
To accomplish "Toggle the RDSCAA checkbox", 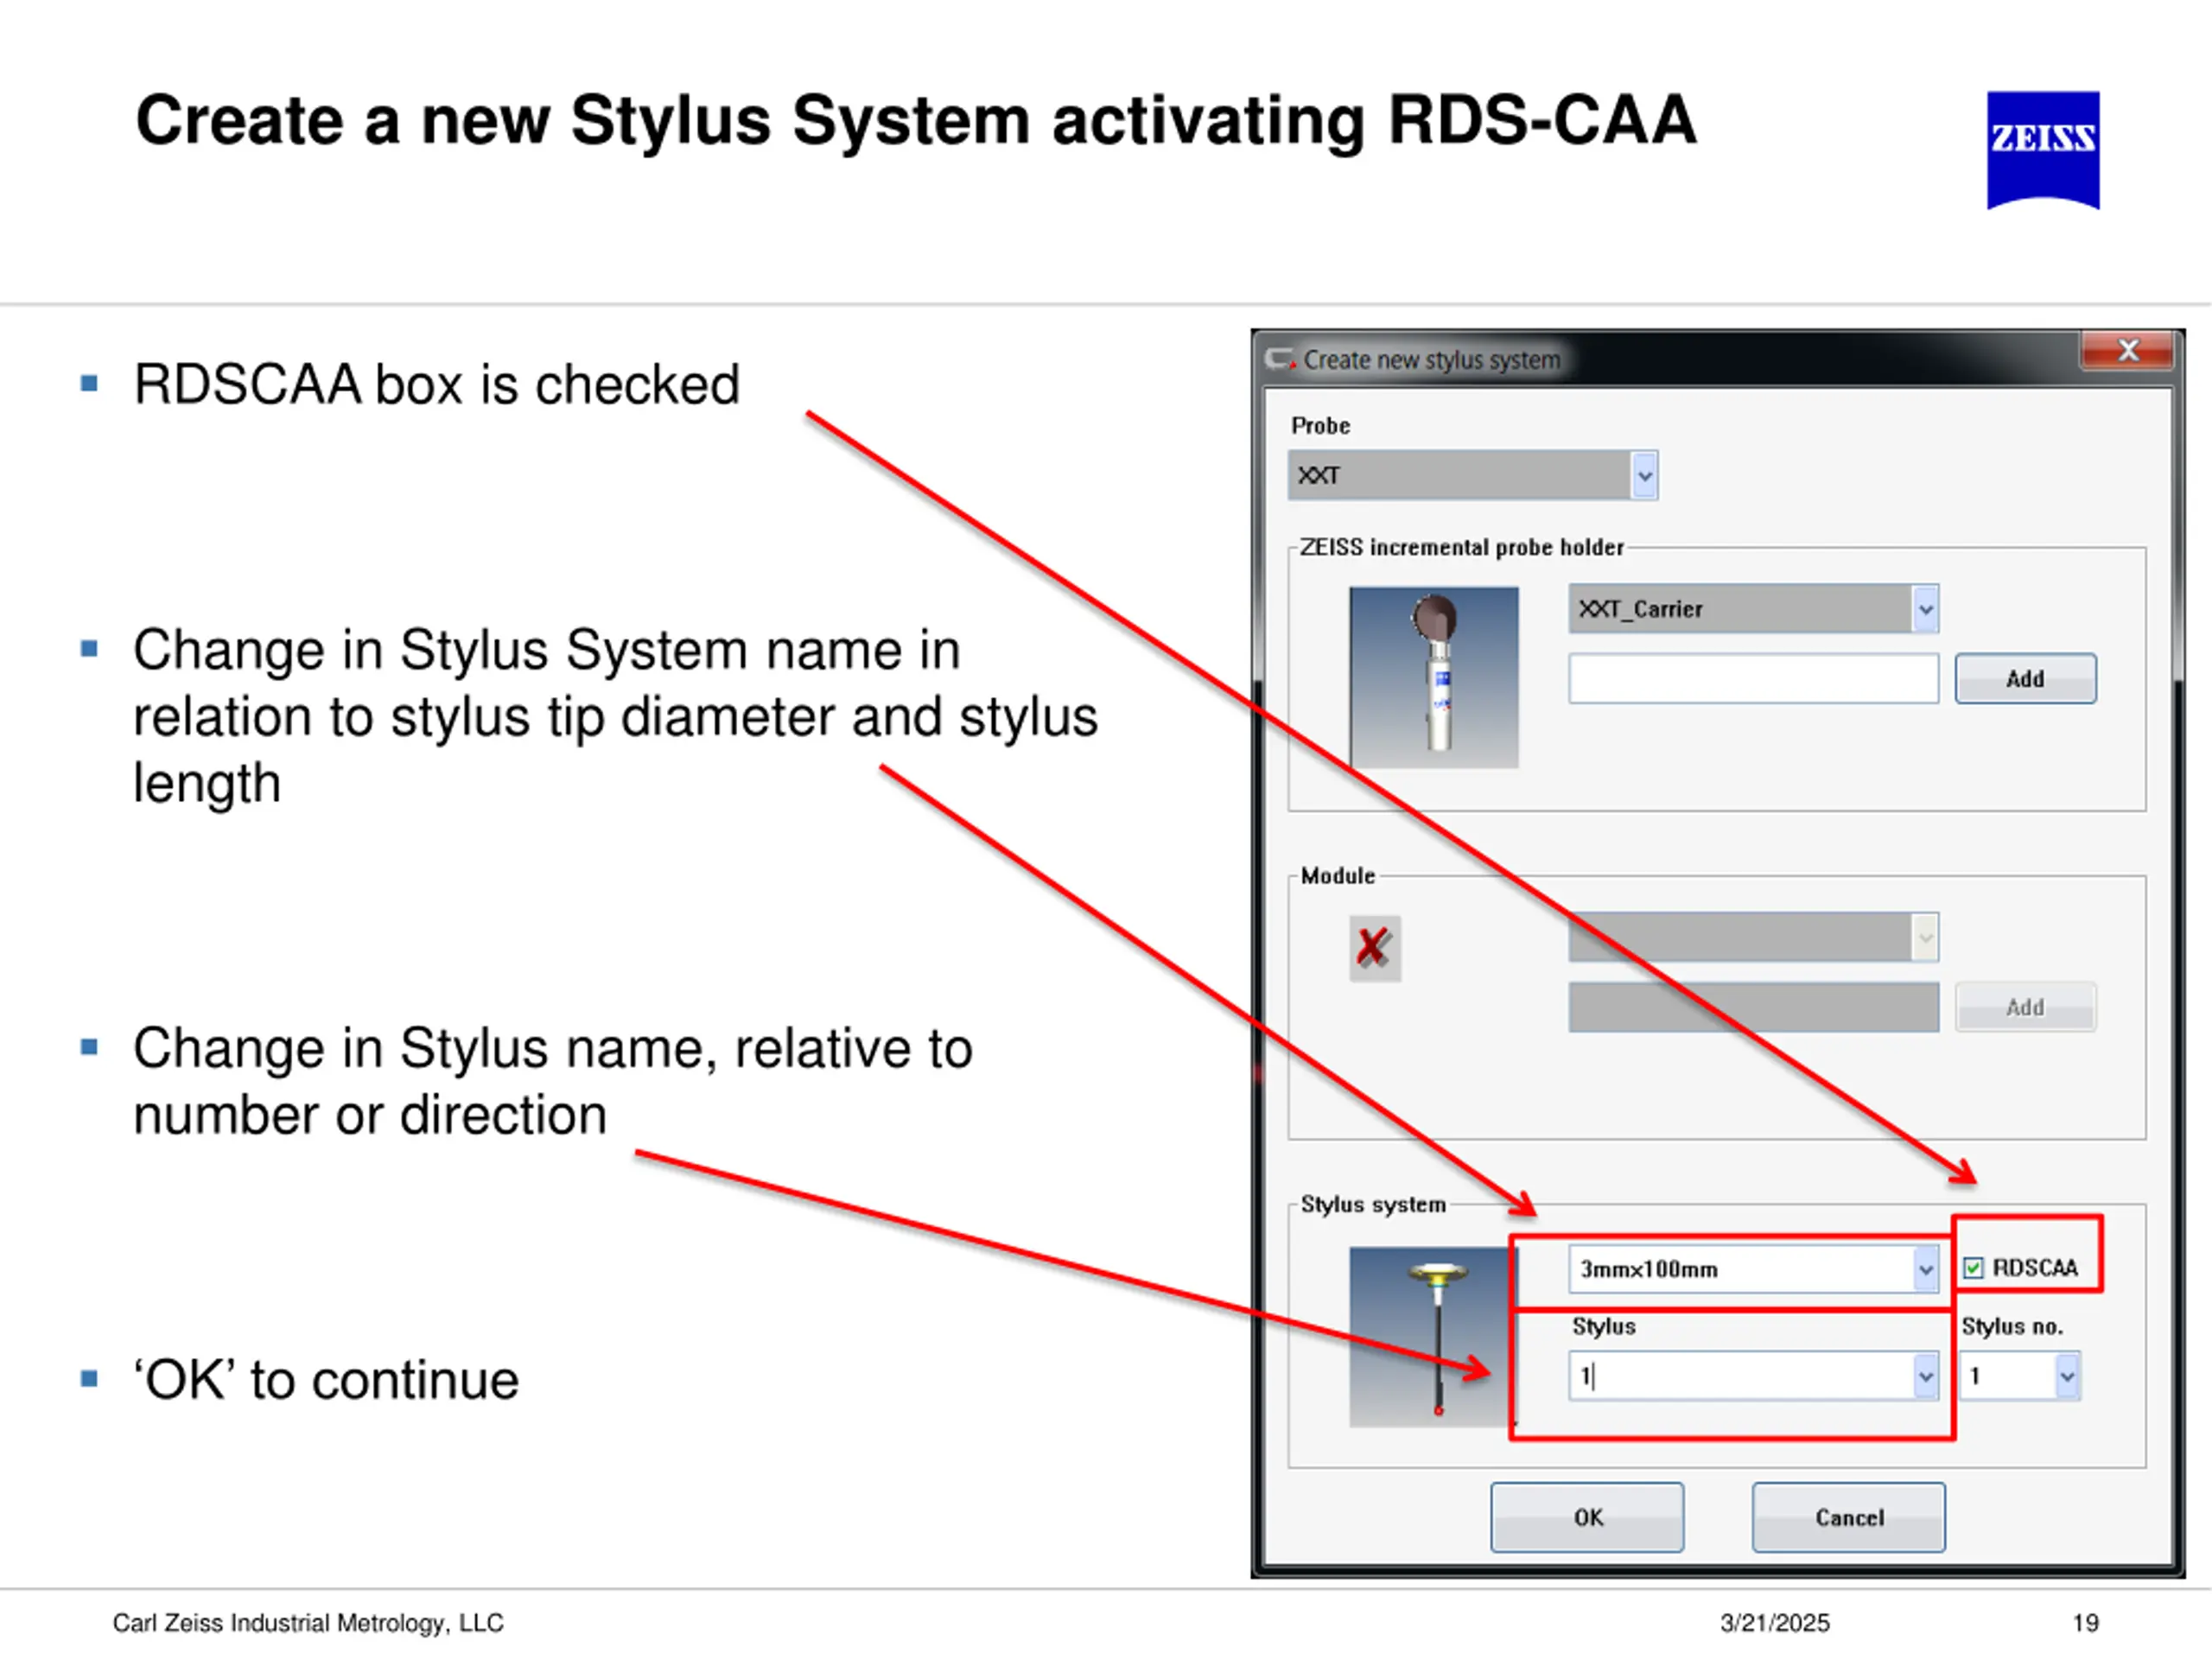I will click(x=1973, y=1268).
